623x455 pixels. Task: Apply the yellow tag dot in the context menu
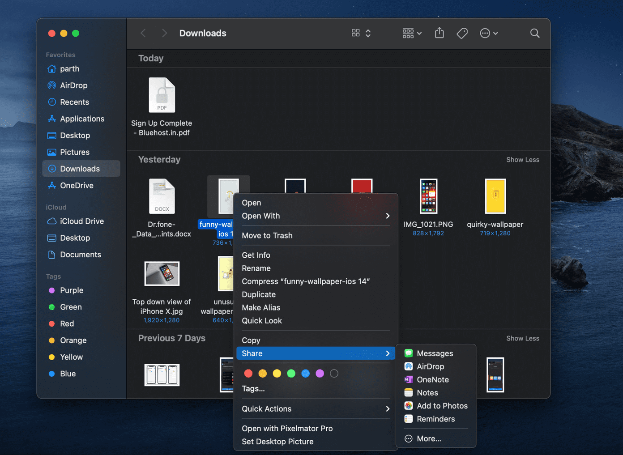pos(277,374)
